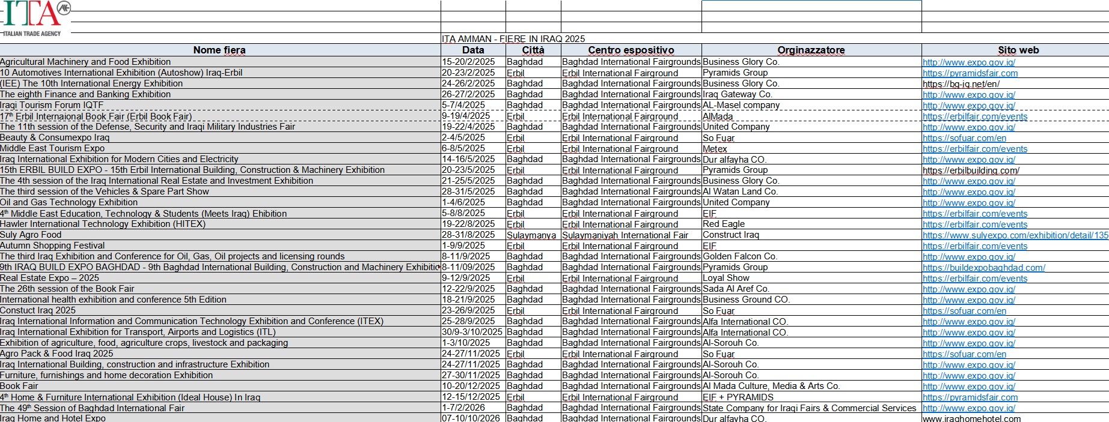Select the "Business Ground CO." organizer cell
This screenshot has height=422, width=1109.
coord(811,300)
